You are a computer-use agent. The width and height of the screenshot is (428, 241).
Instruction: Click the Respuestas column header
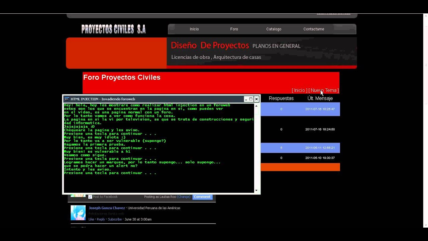coord(281,98)
